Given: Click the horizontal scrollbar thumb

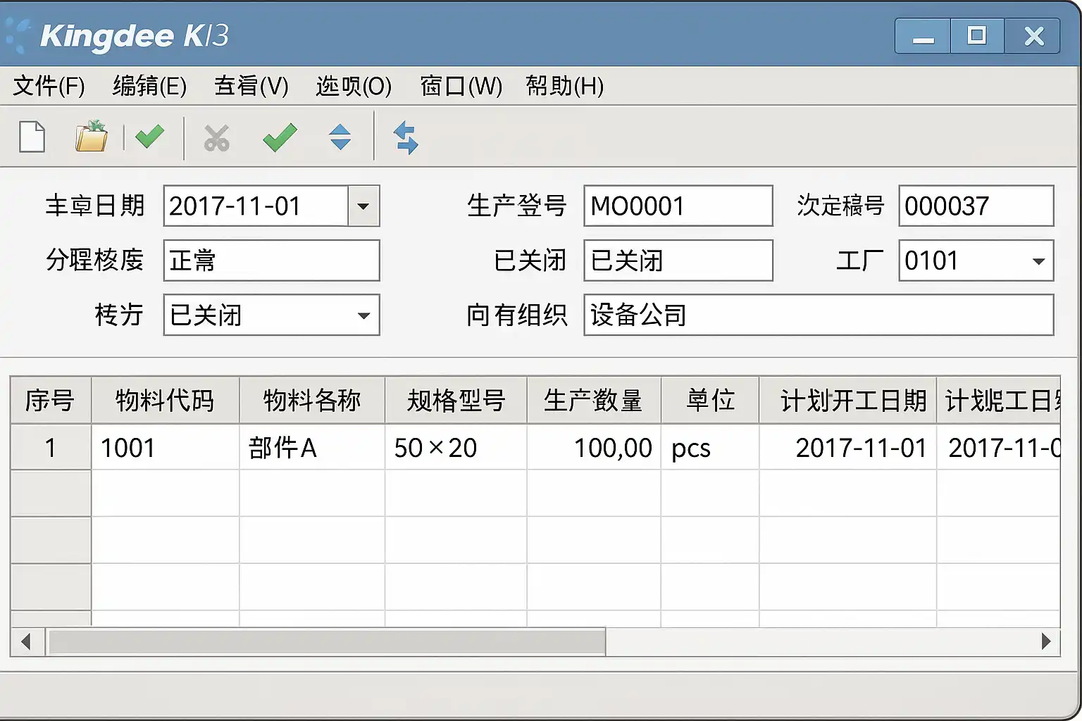Looking at the screenshot, I should click(326, 641).
